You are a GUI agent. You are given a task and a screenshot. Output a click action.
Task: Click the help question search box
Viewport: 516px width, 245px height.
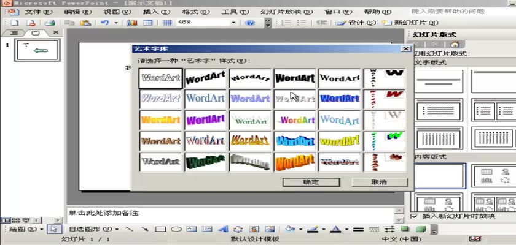pos(463,12)
